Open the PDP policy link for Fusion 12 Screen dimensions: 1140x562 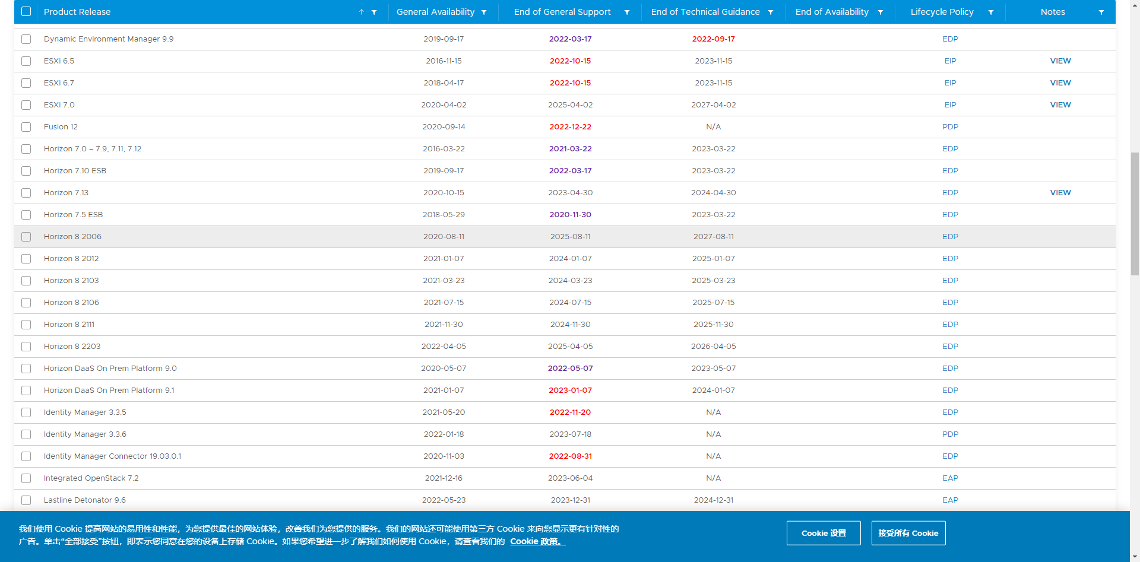(x=951, y=127)
